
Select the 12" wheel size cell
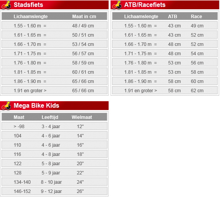(80, 126)
